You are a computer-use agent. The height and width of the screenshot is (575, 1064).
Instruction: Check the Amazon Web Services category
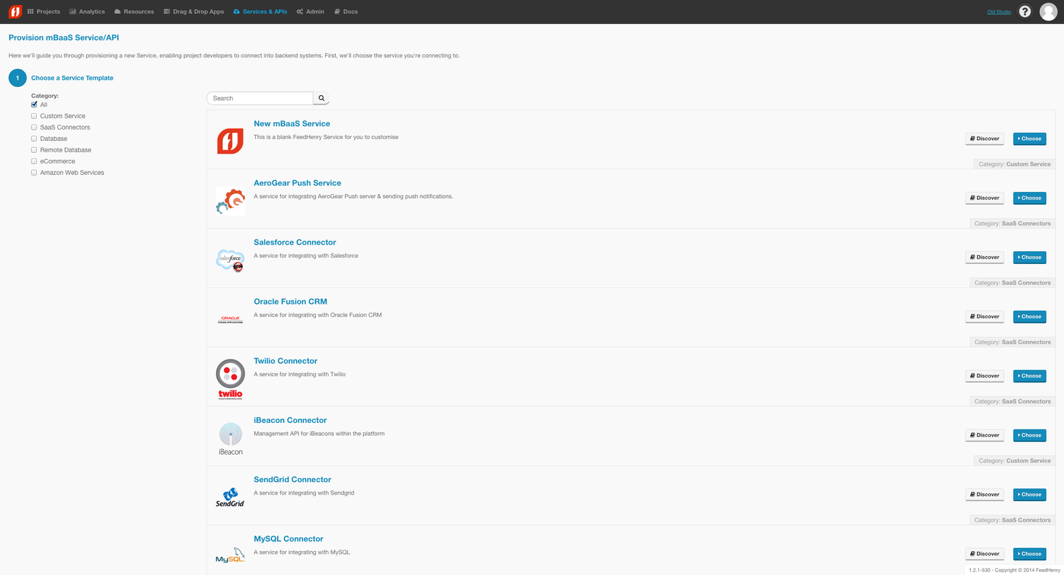click(34, 172)
